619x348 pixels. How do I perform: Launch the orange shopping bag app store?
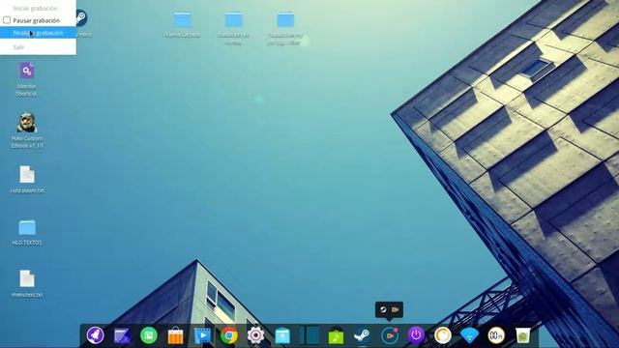175,335
